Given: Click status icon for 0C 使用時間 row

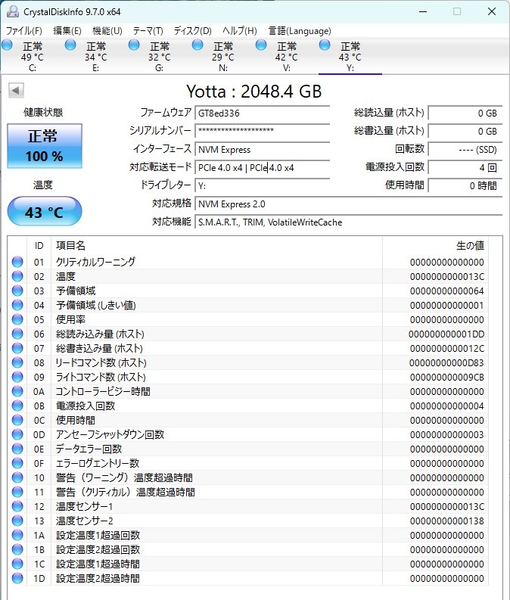Looking at the screenshot, I should pyautogui.click(x=17, y=420).
